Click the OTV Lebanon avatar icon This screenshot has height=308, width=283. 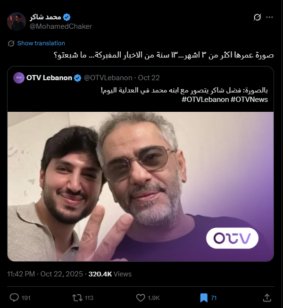19,78
